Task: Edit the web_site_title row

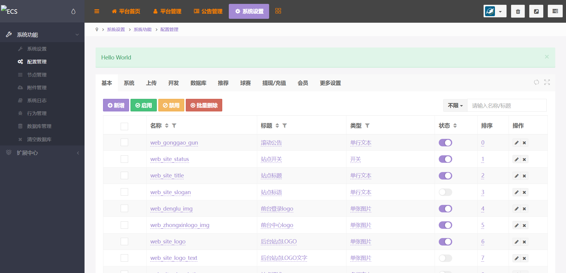Action: [516, 176]
